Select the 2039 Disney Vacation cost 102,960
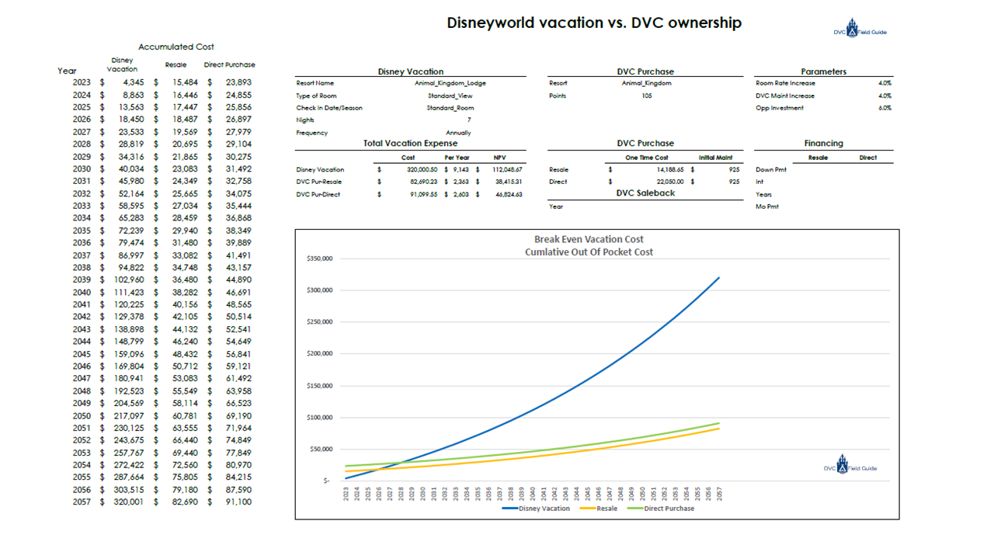Viewport: 994px width, 559px height. click(128, 279)
